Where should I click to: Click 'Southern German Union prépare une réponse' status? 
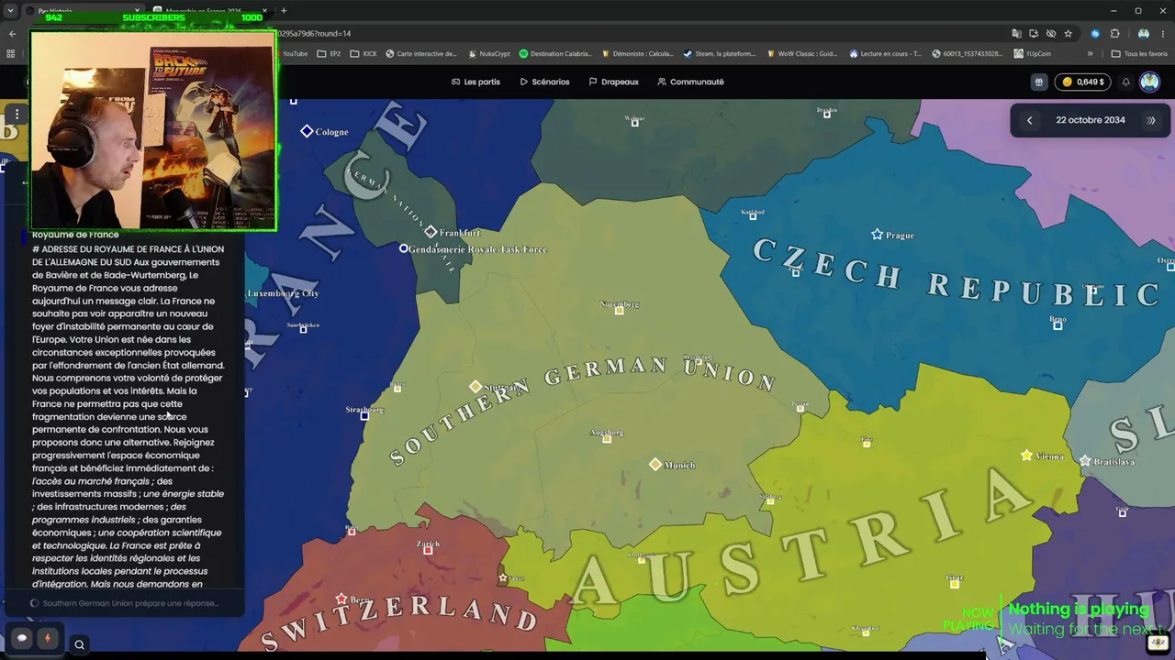[130, 603]
